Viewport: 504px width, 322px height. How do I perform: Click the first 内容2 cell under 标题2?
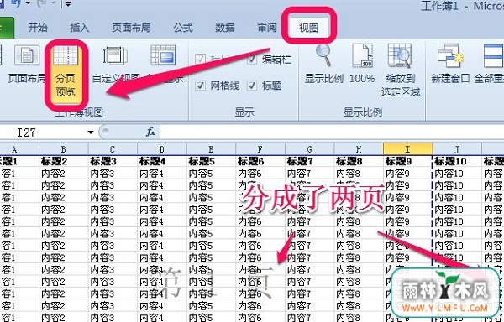pyautogui.click(x=64, y=174)
